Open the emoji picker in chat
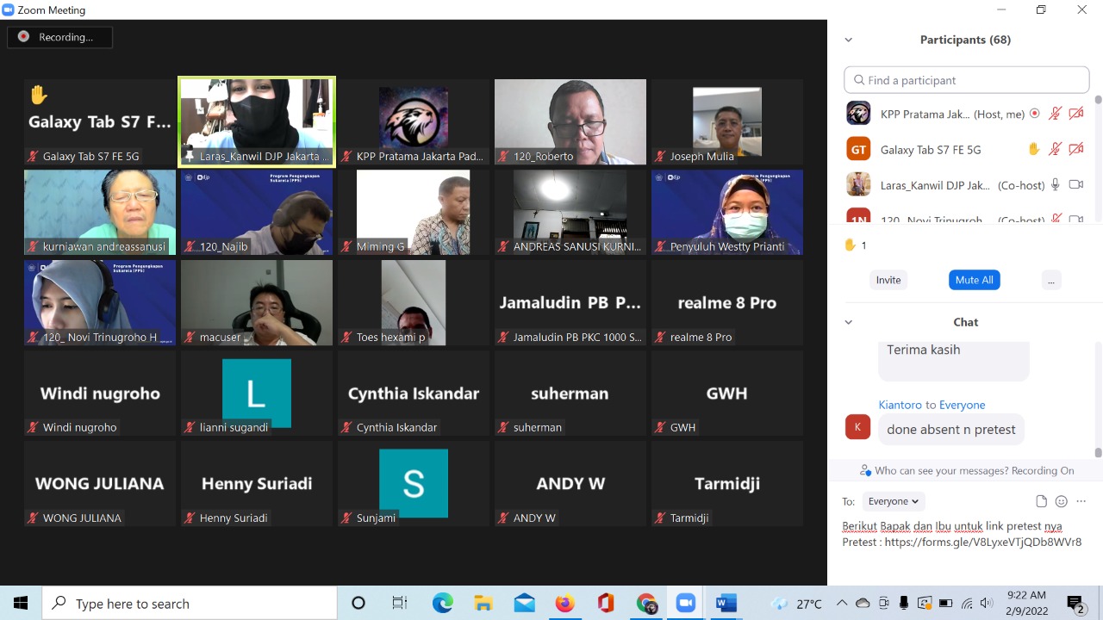The height and width of the screenshot is (620, 1103). pos(1062,501)
